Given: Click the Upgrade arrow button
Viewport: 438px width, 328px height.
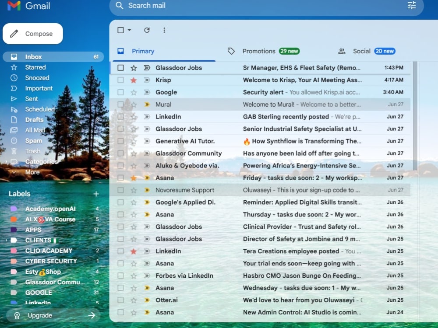Looking at the screenshot, I should tap(92, 315).
